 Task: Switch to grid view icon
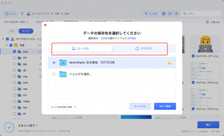pyautogui.click(x=164, y=13)
